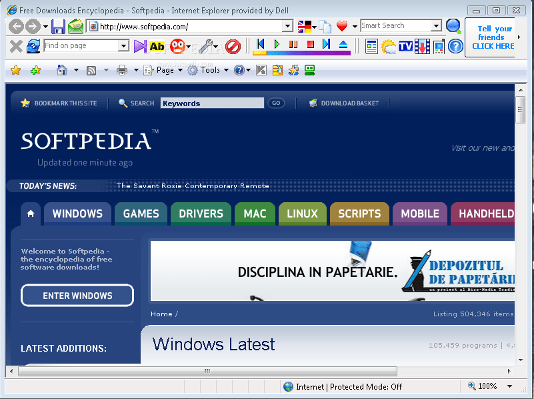The image size is (534, 399).
Task: Click the yellow star Favorites Center icon
Action: point(15,70)
